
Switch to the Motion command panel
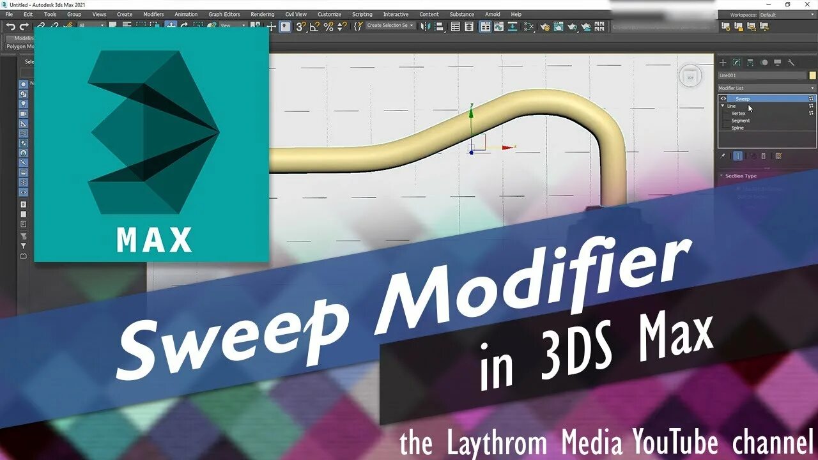click(764, 63)
